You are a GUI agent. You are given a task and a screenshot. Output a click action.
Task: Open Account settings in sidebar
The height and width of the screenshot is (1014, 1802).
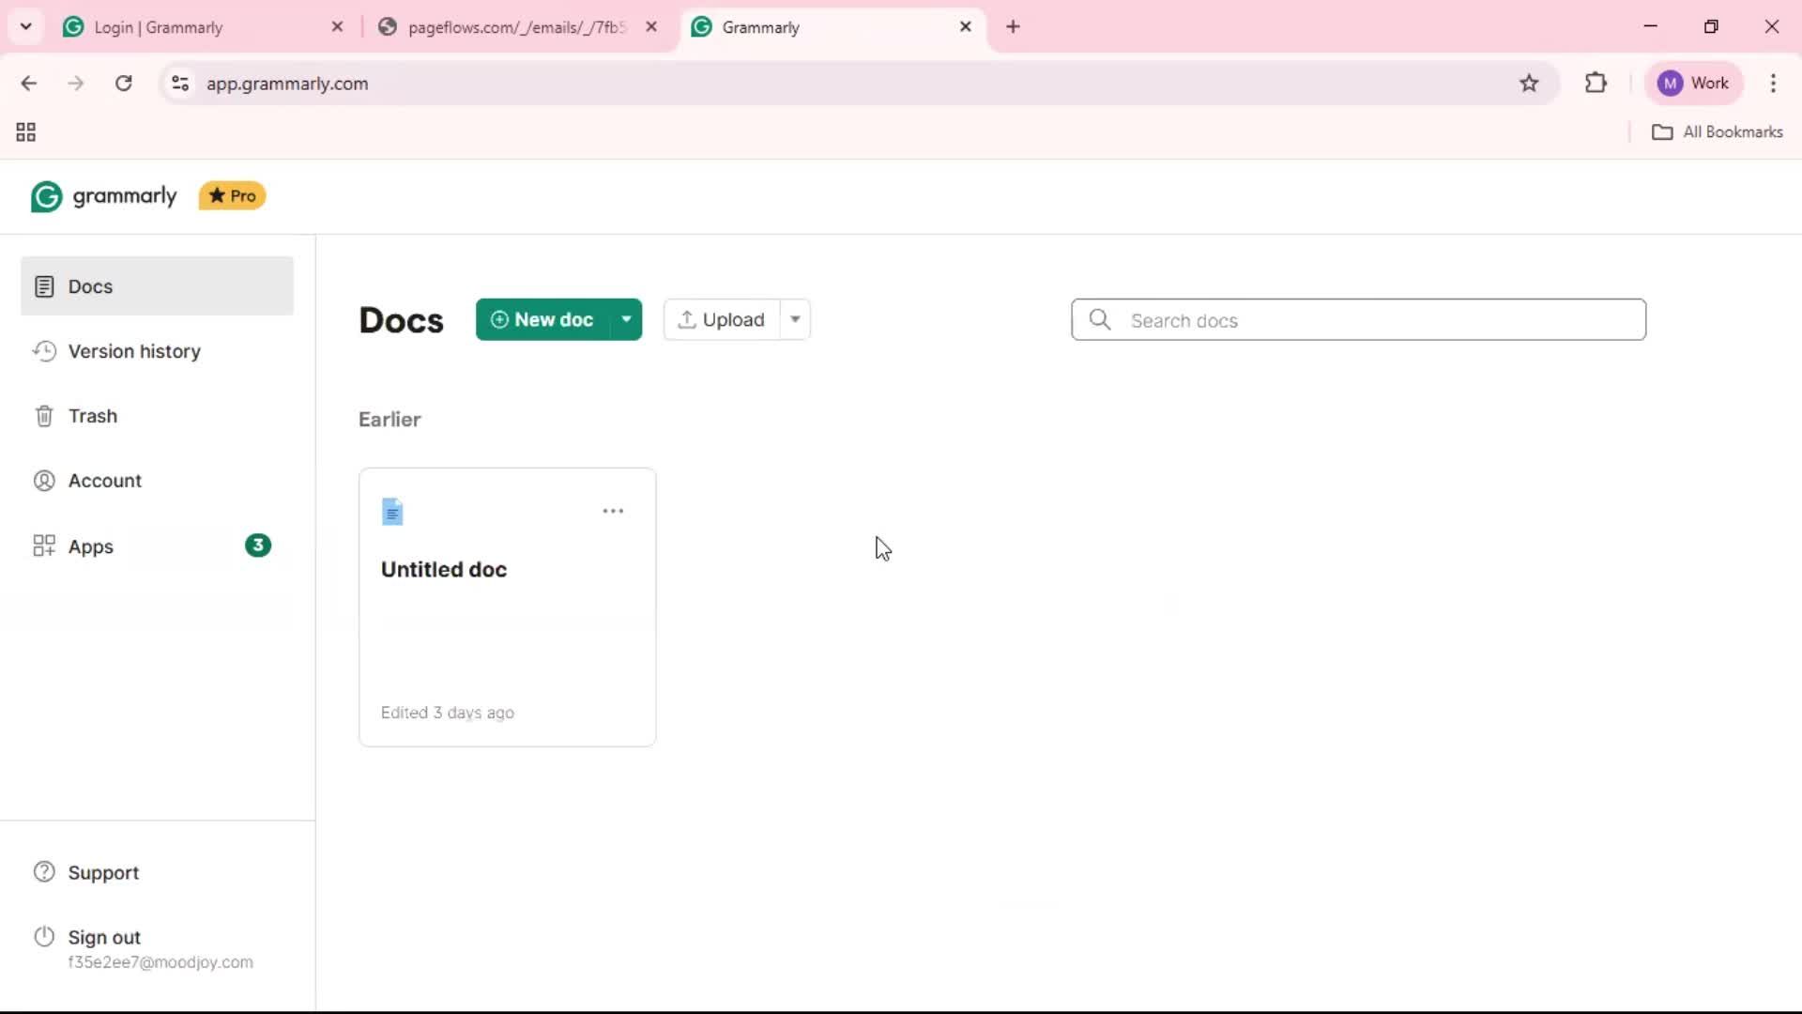tap(104, 481)
